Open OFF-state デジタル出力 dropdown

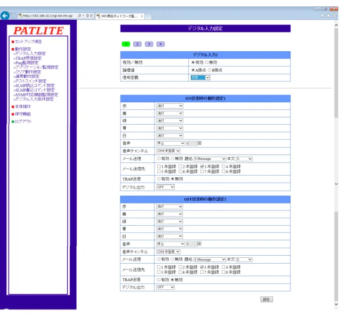(x=165, y=287)
